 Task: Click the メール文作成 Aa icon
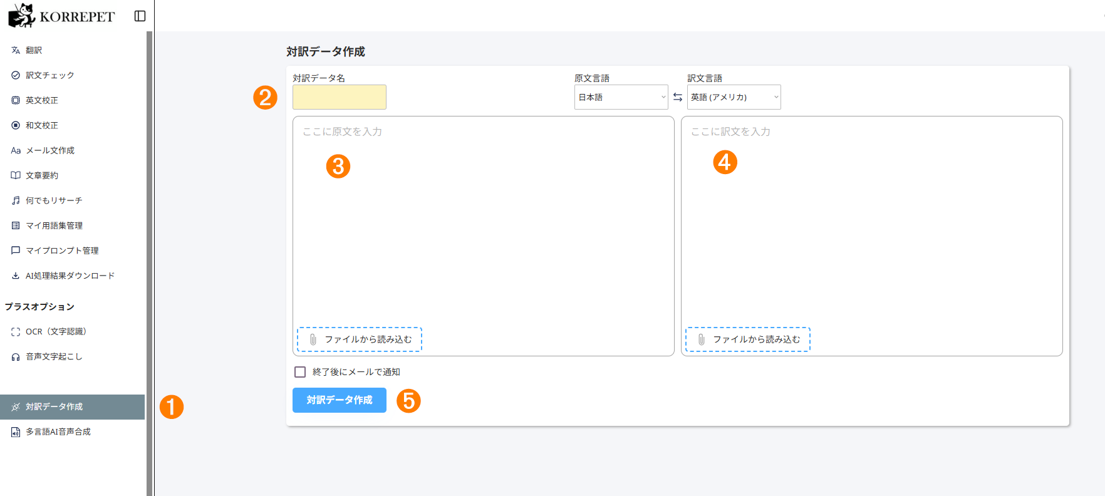[16, 150]
